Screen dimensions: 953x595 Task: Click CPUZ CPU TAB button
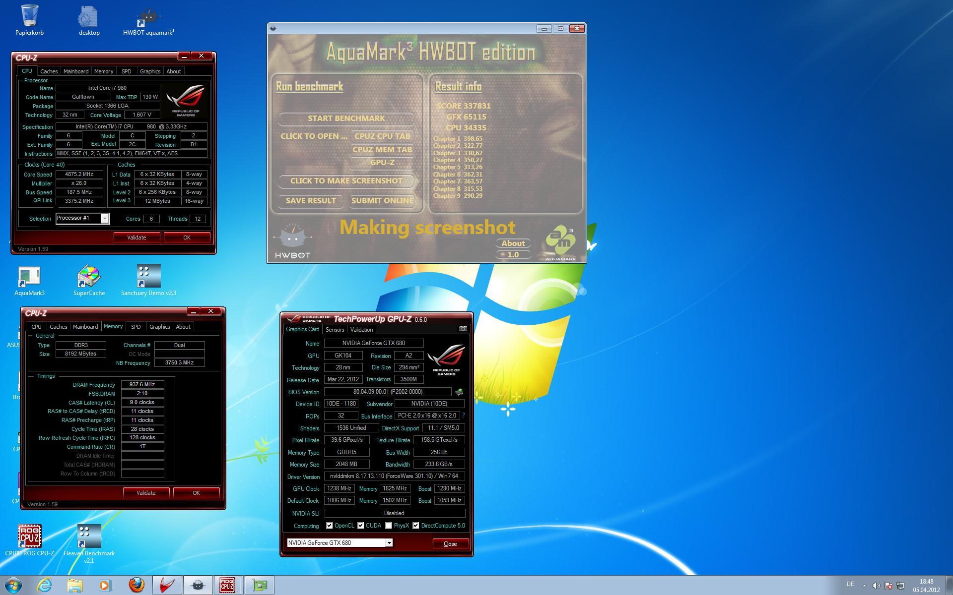[x=382, y=136]
